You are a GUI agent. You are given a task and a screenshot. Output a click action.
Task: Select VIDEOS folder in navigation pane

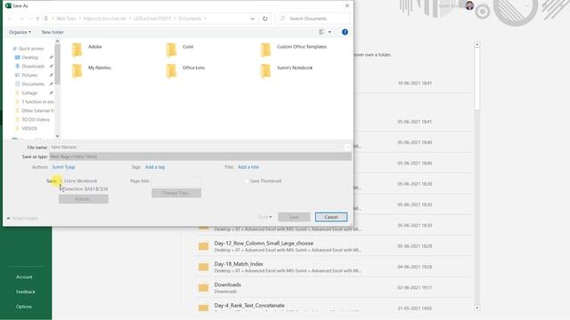pyautogui.click(x=26, y=128)
